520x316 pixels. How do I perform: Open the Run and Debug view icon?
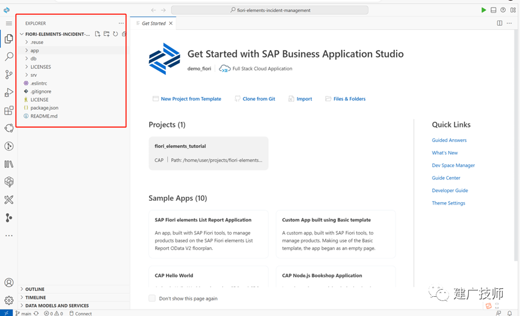(x=9, y=92)
